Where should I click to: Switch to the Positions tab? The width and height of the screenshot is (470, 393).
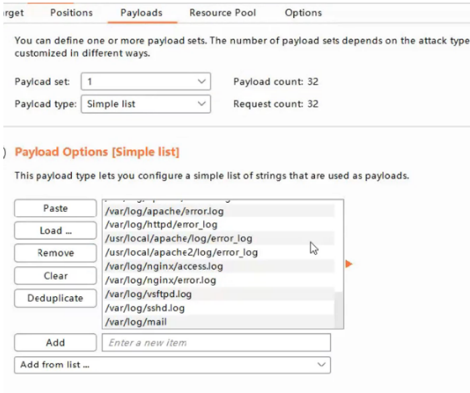pos(71,13)
